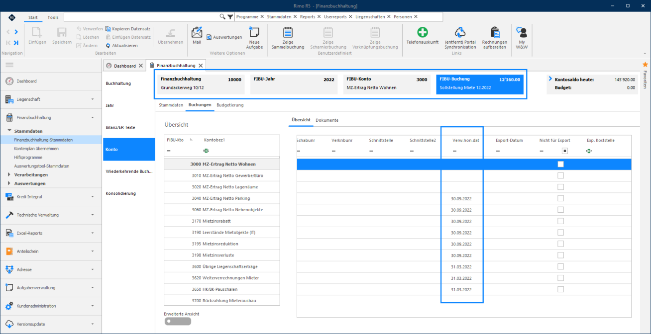Switch to the Tools ribbon tab
This screenshot has width=651, height=334.
click(53, 17)
